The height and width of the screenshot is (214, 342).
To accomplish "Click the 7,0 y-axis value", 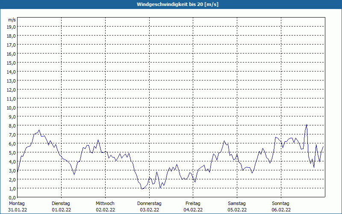I will (x=12, y=135).
